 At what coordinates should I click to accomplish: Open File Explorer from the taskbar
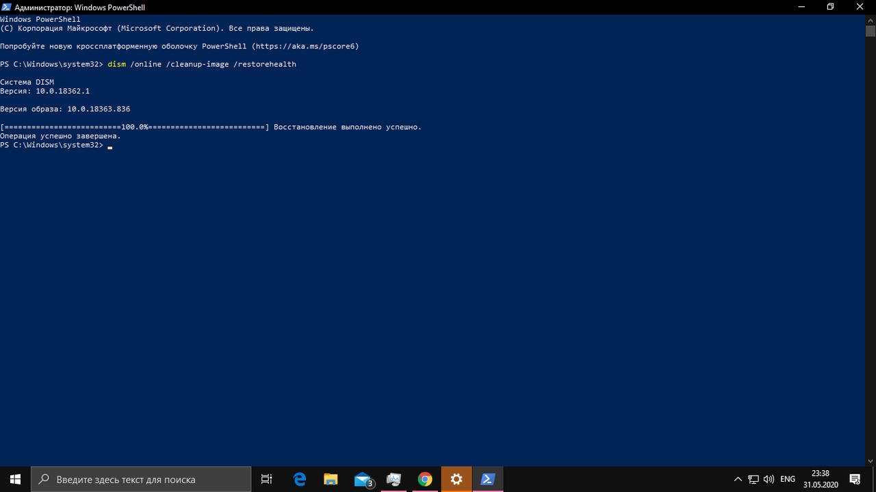(331, 479)
